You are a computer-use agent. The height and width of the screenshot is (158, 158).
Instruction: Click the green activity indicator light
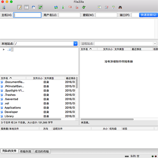click(153, 156)
